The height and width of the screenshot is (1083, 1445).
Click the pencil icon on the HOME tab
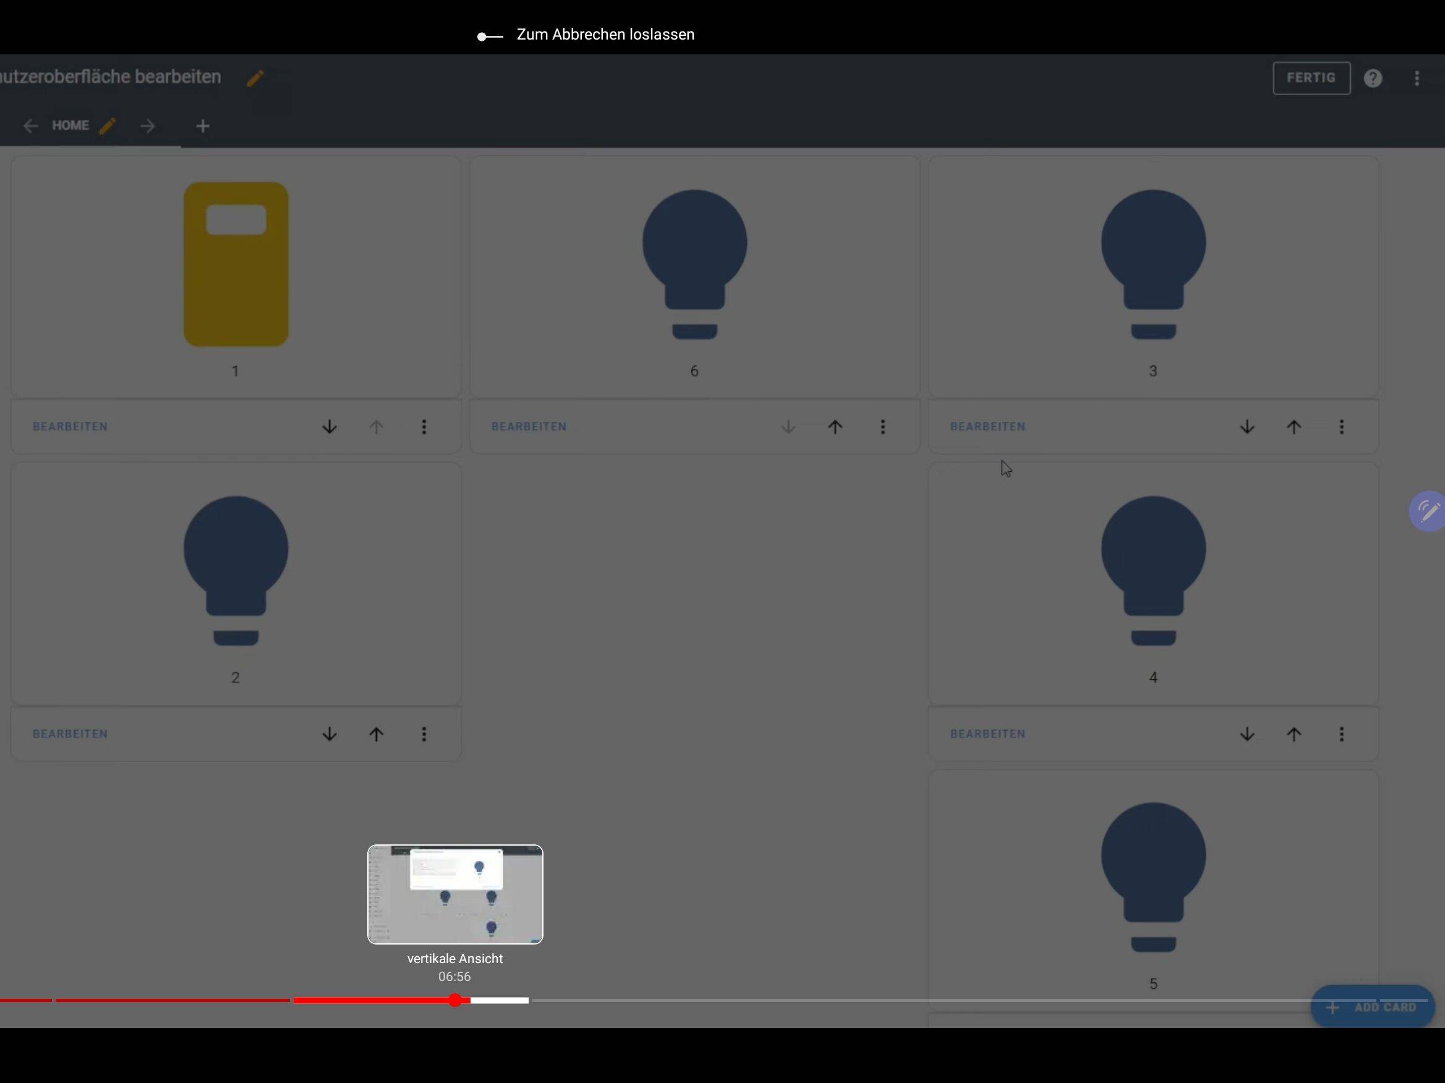(108, 125)
